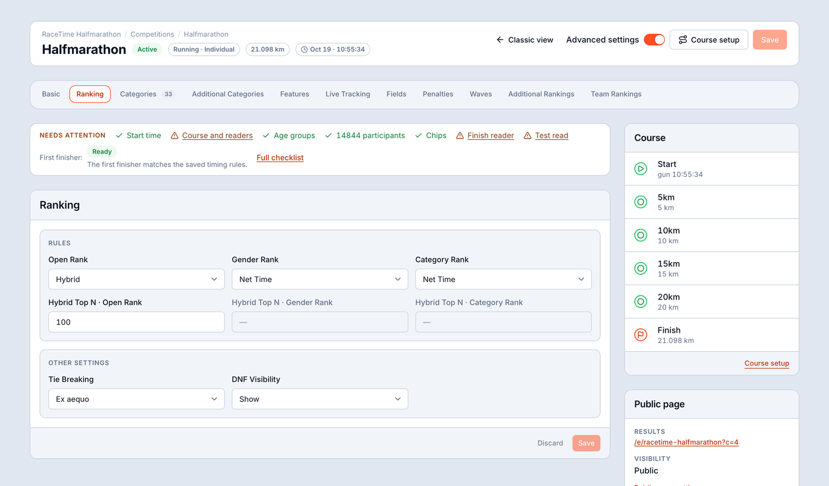Click warning icon next to Test read
Image resolution: width=829 pixels, height=486 pixels.
point(527,136)
